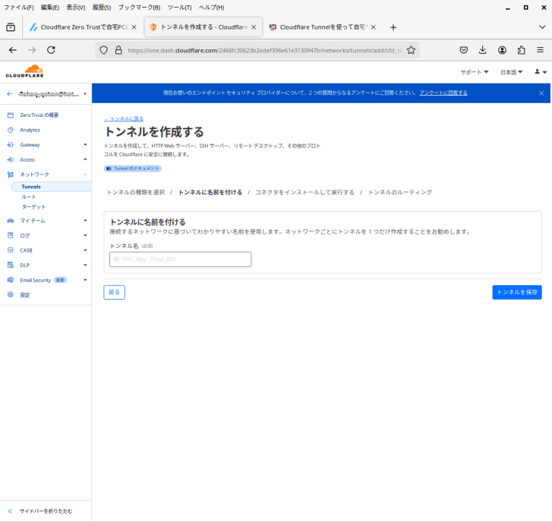Click the トンネルを保存 button
The image size is (552, 522).
pos(517,292)
